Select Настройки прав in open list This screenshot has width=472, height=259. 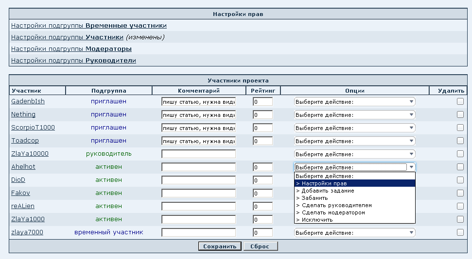click(354, 183)
